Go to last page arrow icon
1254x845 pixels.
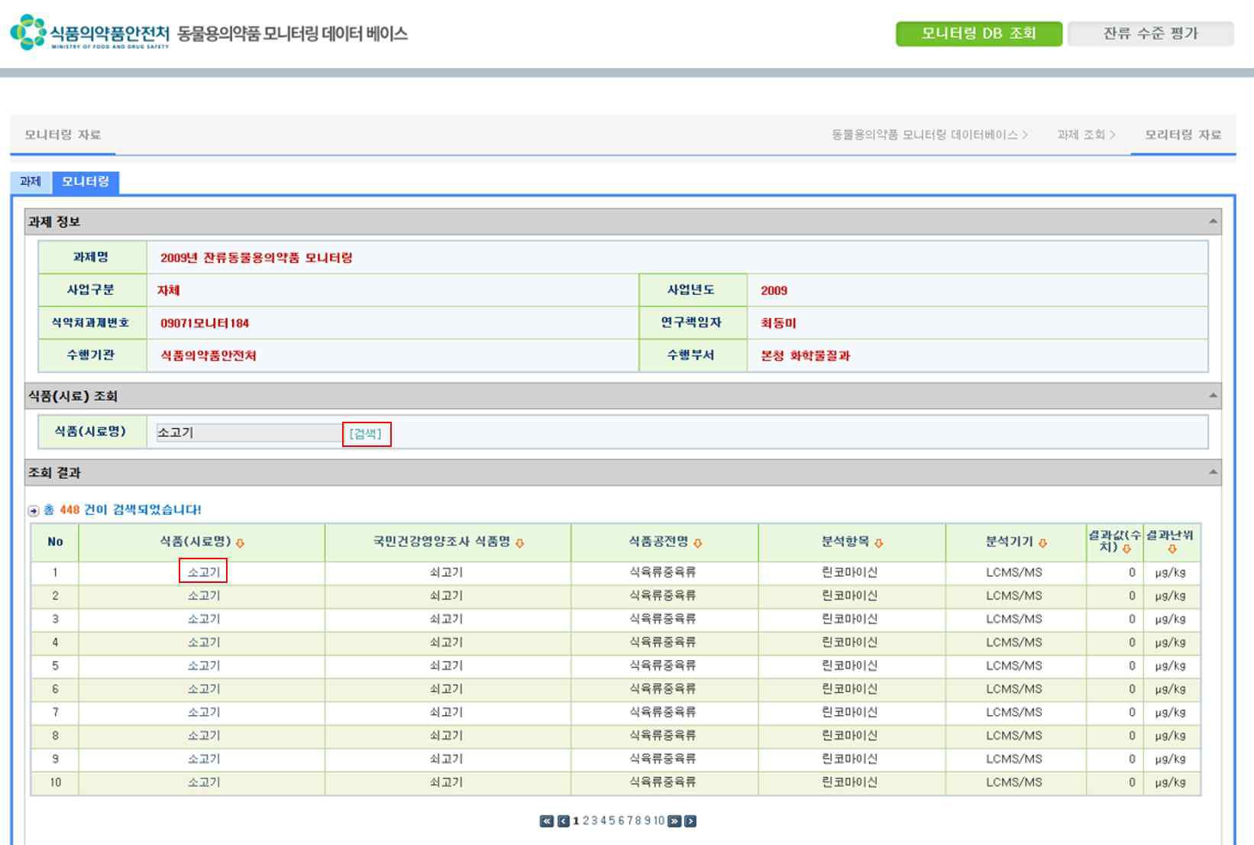[x=690, y=821]
